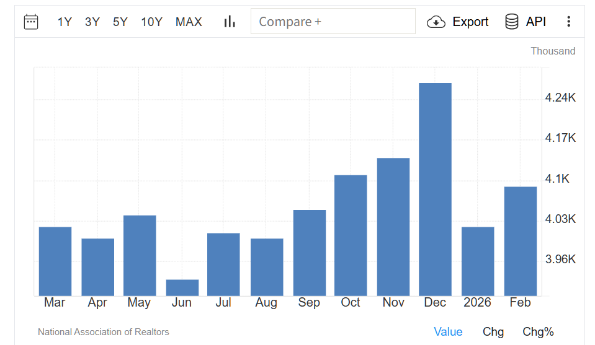Click the API database icon
This screenshot has width=595, height=345.
pos(512,22)
